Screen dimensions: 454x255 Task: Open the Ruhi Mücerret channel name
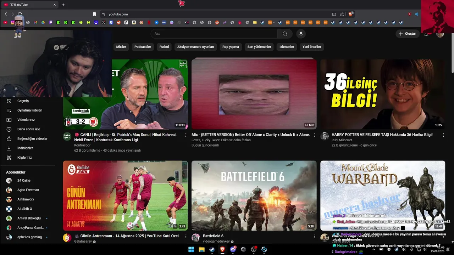pyautogui.click(x=342, y=140)
